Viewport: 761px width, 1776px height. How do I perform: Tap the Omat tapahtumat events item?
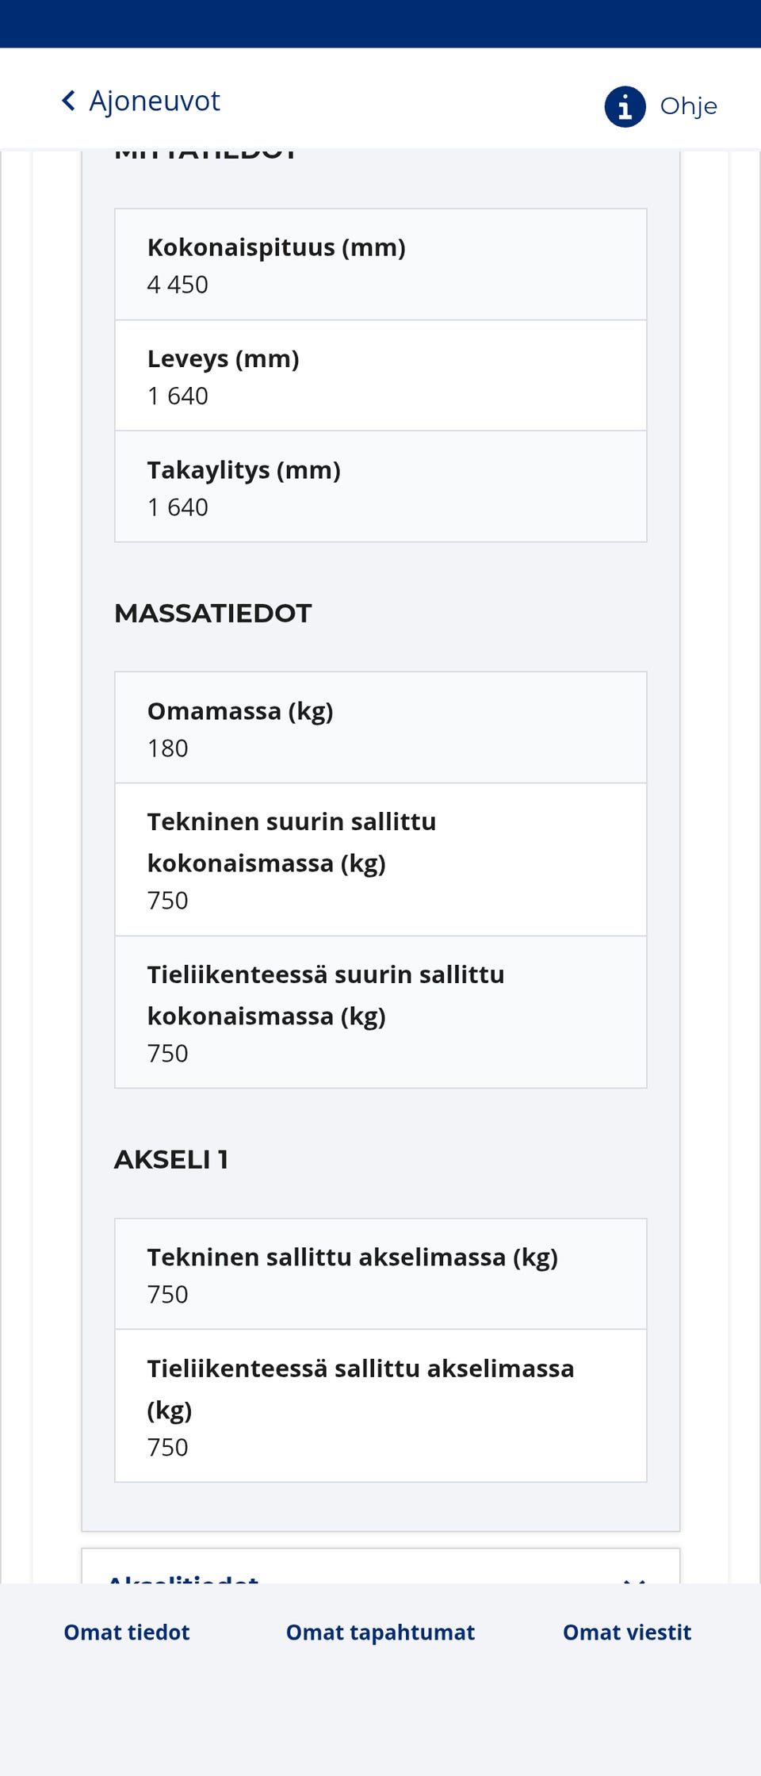tap(380, 1632)
